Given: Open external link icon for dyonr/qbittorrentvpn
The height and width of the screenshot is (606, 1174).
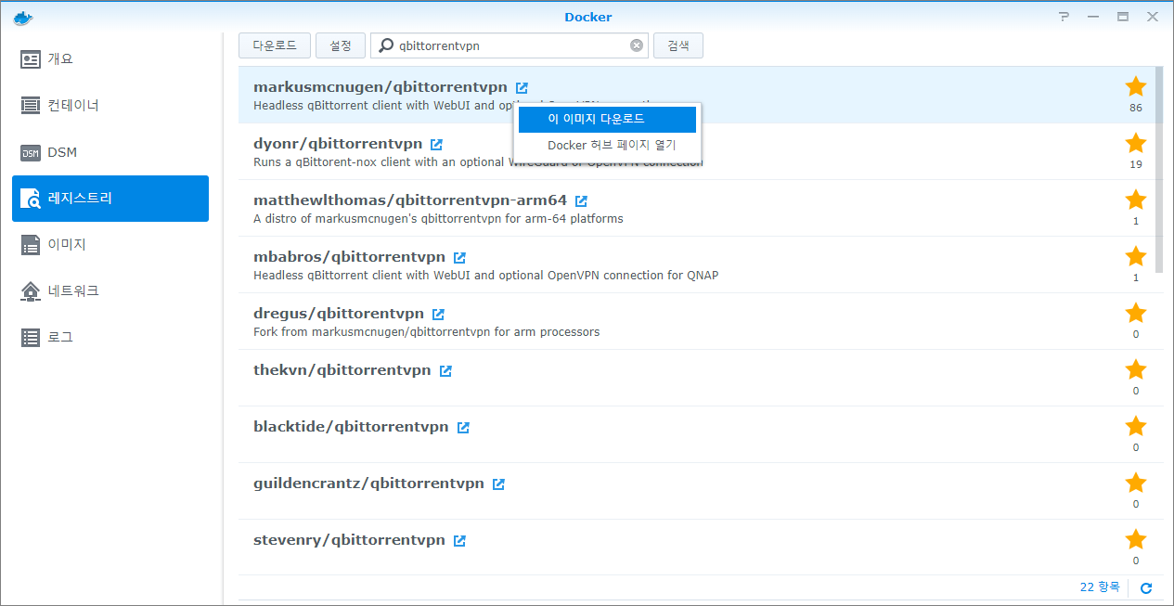Looking at the screenshot, I should pos(436,144).
